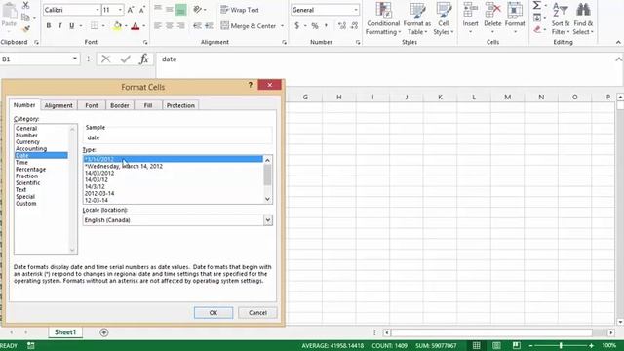
Task: Click the AutoSum sigma icon
Action: click(x=537, y=5)
